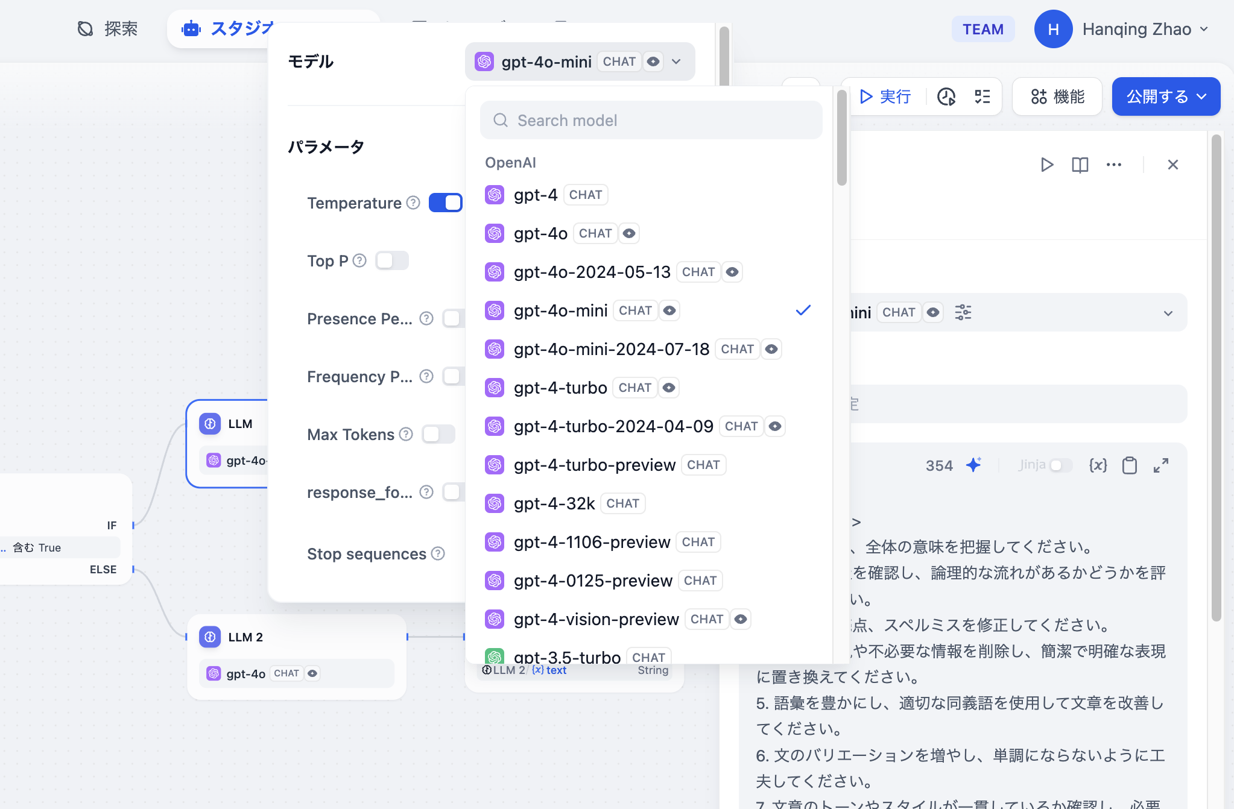Select gpt-4-1106-preview model
Viewport: 1234px width, 809px height.
pos(648,542)
